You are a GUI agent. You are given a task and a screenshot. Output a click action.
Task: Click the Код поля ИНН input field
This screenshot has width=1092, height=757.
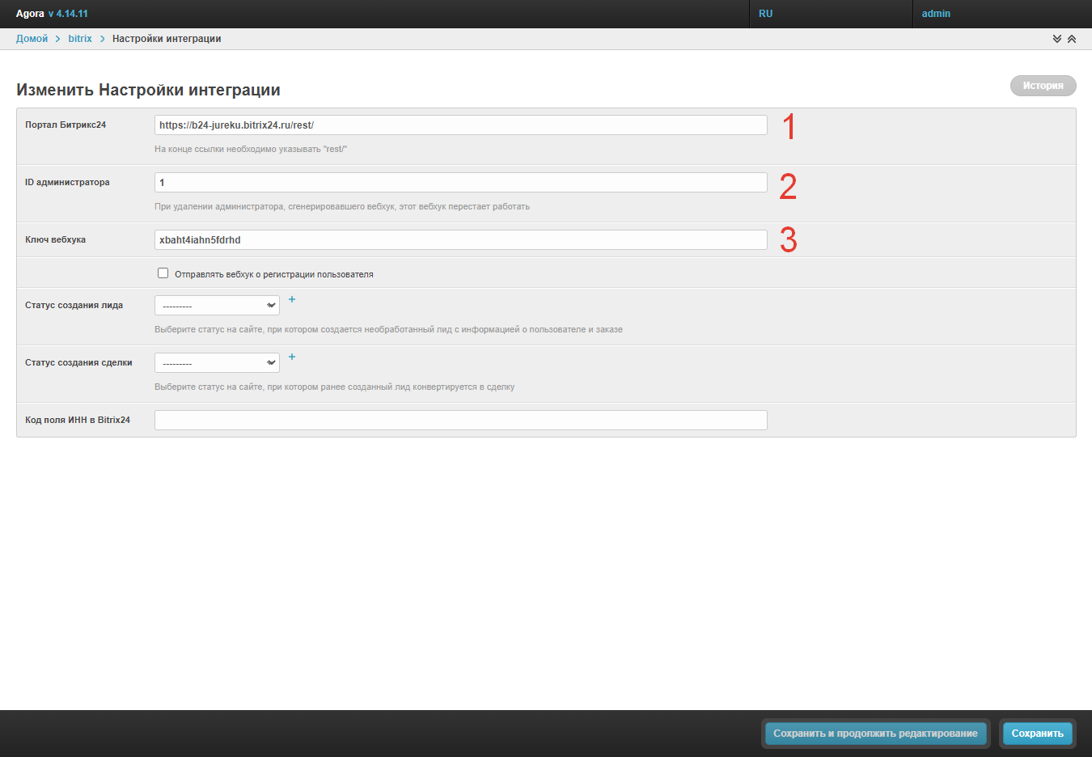pos(460,421)
